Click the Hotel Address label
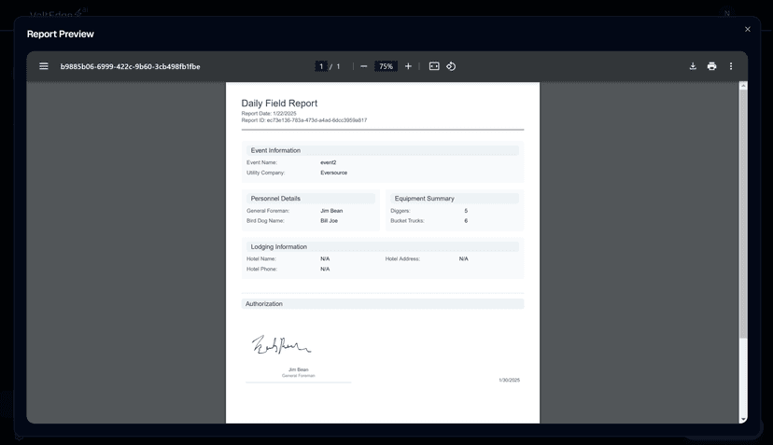The height and width of the screenshot is (445, 773). [x=402, y=258]
